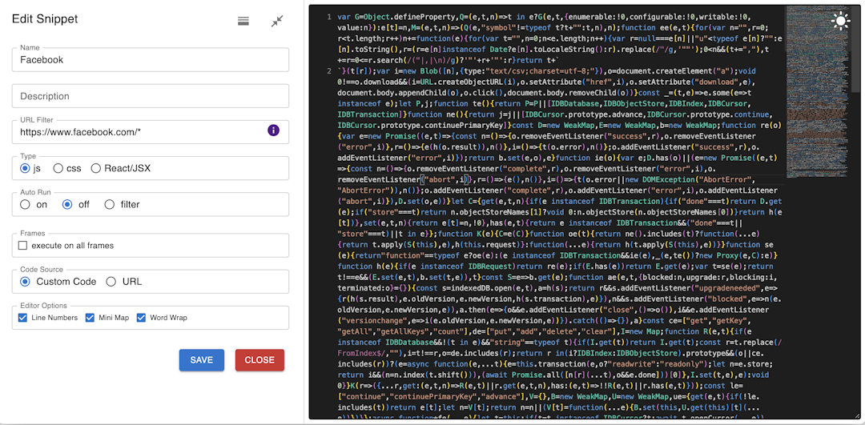The image size is (865, 425).
Task: Select Custom Code as code source
Action: 26,282
